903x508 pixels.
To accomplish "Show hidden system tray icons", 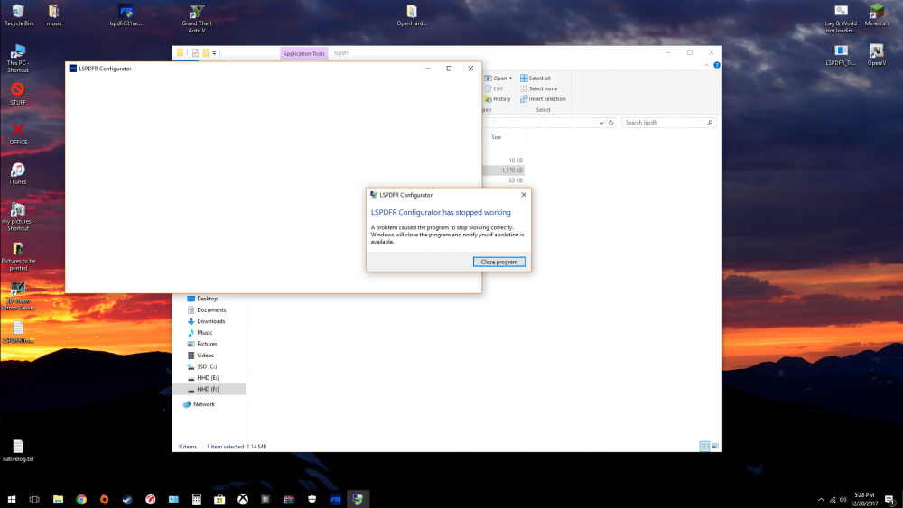I will pos(821,499).
